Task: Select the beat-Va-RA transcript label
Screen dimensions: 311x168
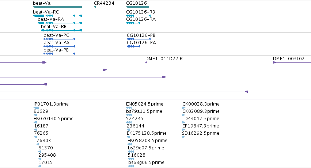Action: (x=51, y=19)
